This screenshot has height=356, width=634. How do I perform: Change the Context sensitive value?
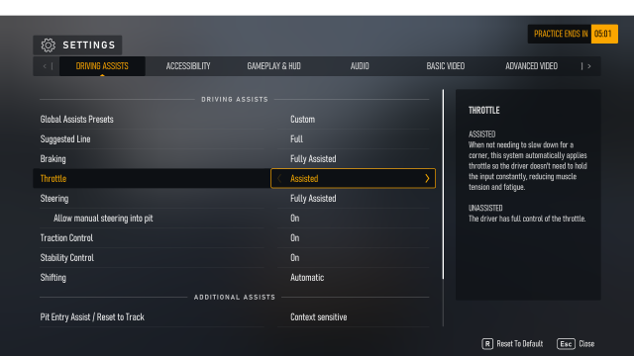[318, 317]
